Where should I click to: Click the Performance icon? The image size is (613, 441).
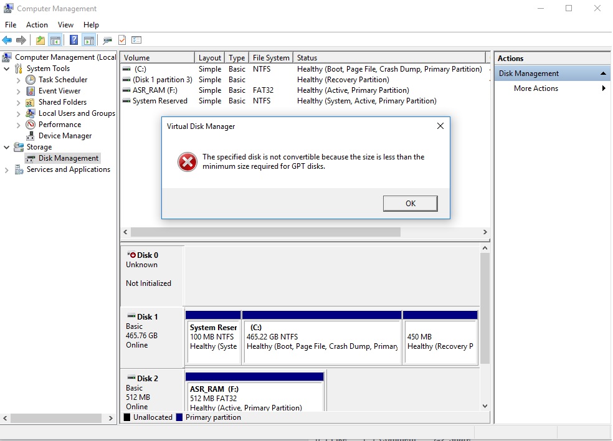(31, 125)
